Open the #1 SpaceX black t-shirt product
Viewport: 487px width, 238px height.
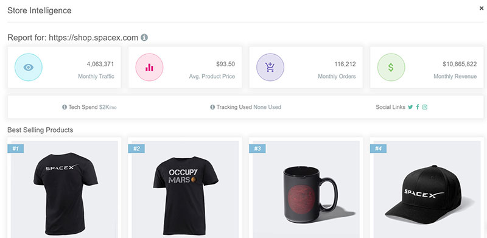click(x=65, y=189)
